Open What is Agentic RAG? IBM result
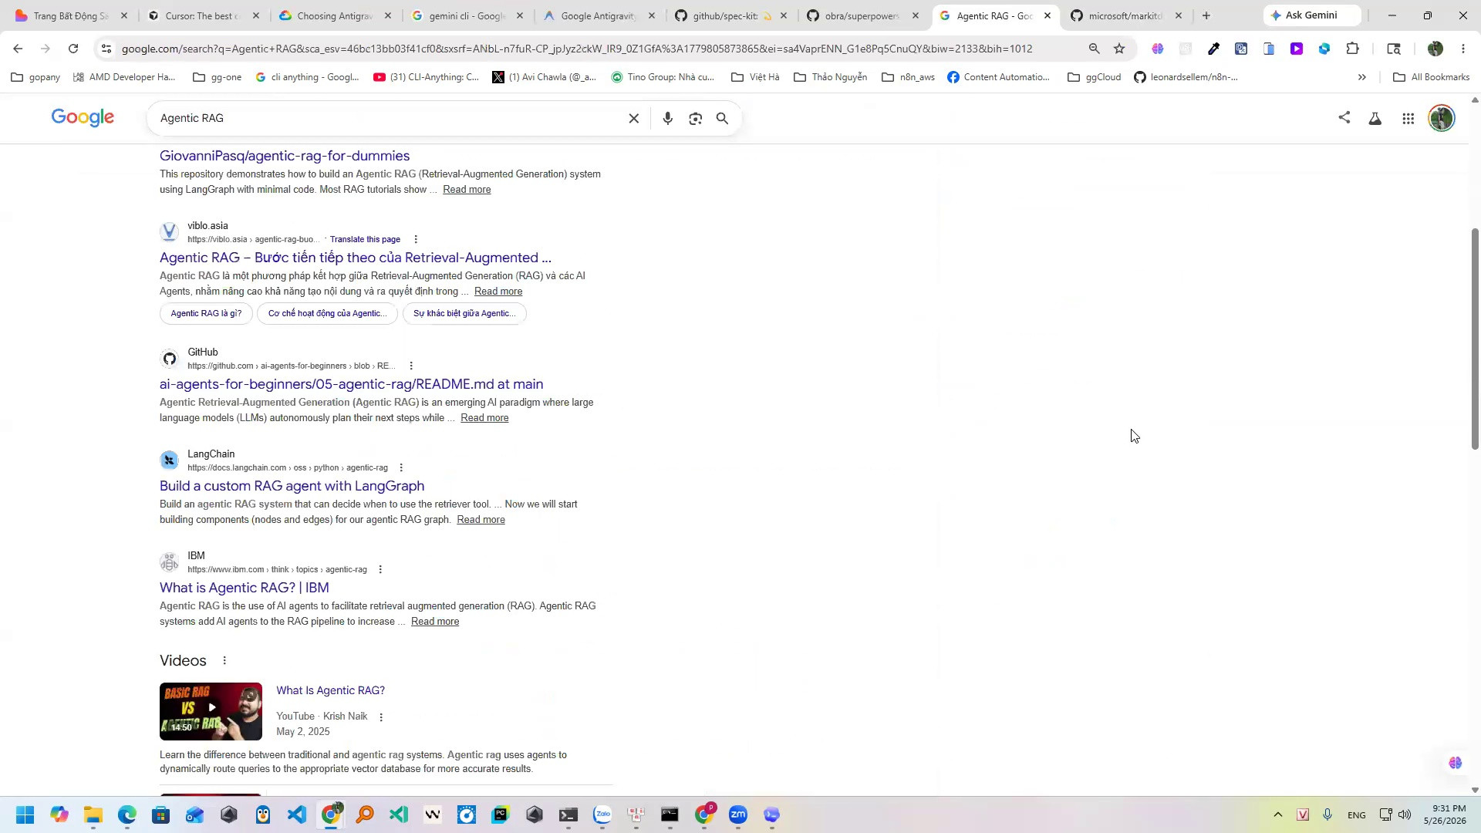 245,588
